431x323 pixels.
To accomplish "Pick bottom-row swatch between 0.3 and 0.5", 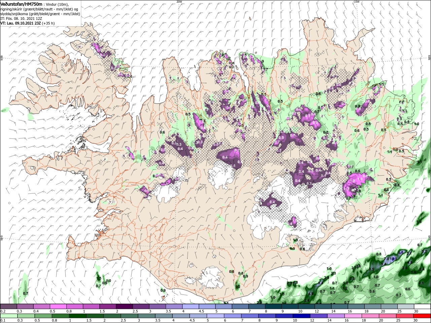I will pyautogui.click(x=26, y=316).
